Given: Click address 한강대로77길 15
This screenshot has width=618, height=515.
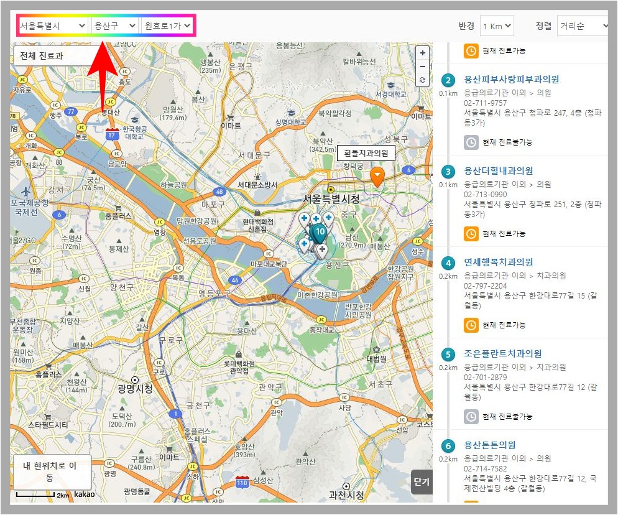Looking at the screenshot, I should [530, 300].
